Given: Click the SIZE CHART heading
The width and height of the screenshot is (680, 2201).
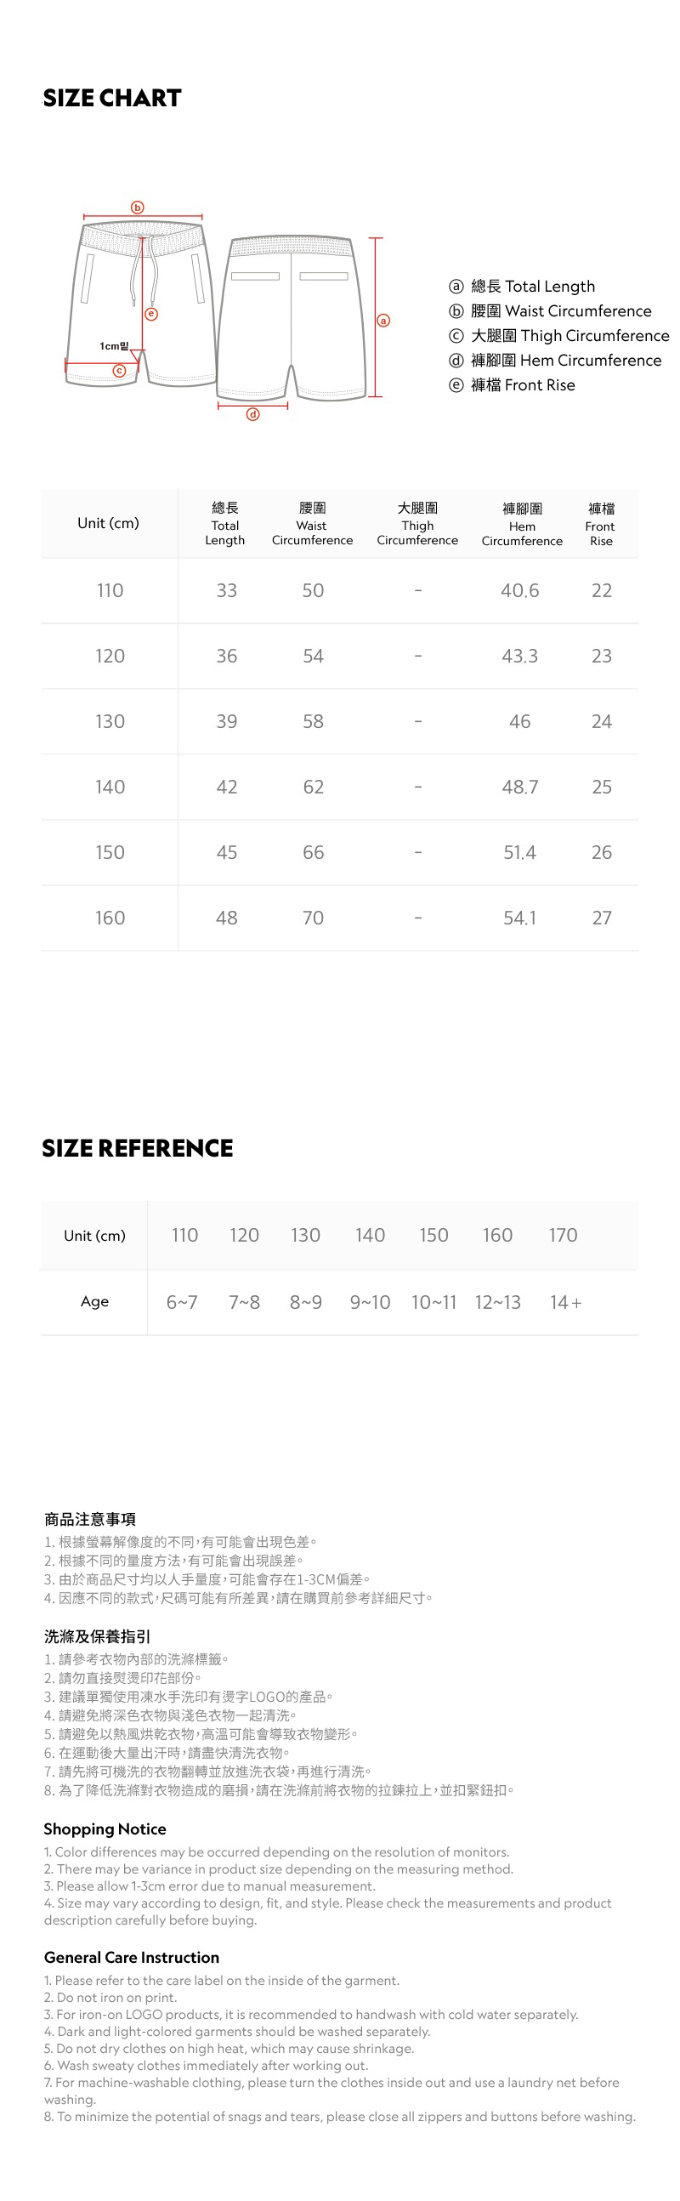Looking at the screenshot, I should pyautogui.click(x=112, y=99).
